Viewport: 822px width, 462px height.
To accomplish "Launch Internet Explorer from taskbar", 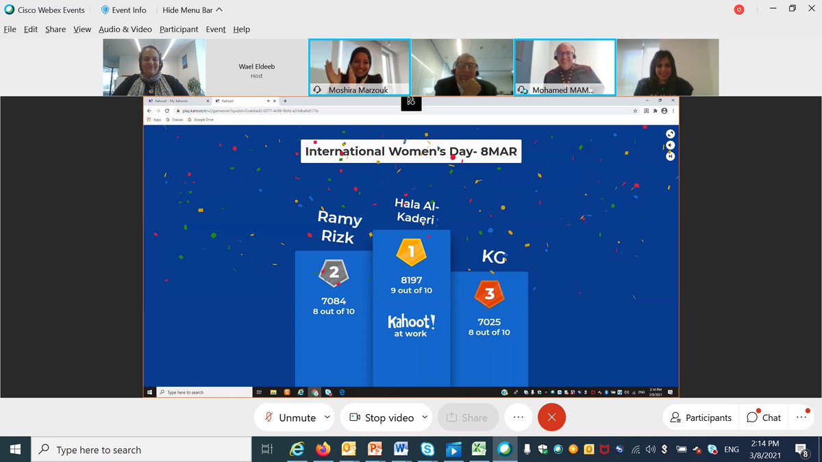I will click(297, 450).
